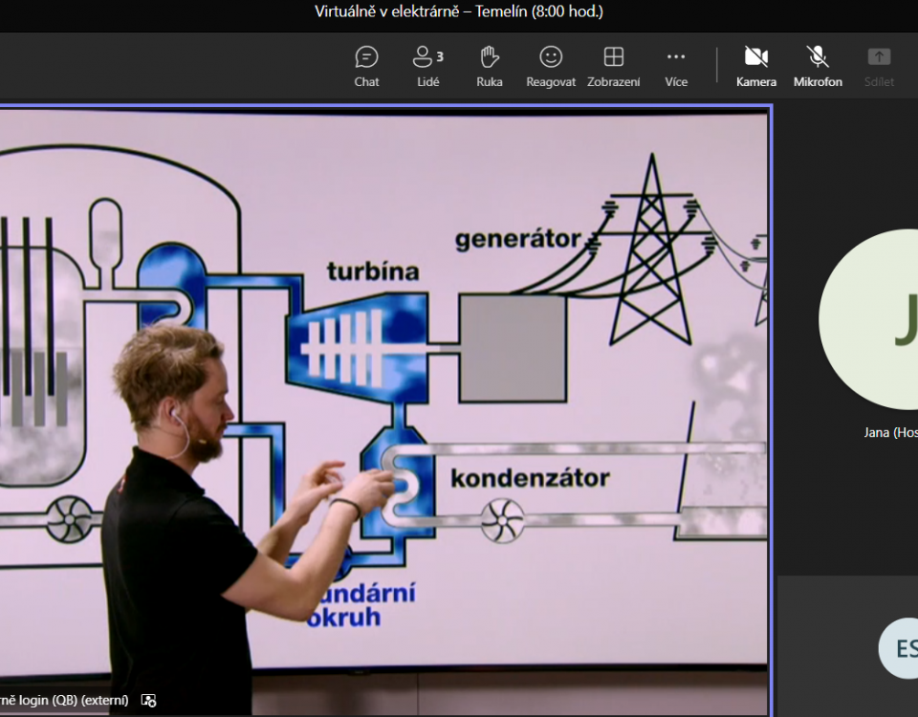The height and width of the screenshot is (717, 918).
Task: Click the name label under Jana's avatar
Action: click(890, 432)
